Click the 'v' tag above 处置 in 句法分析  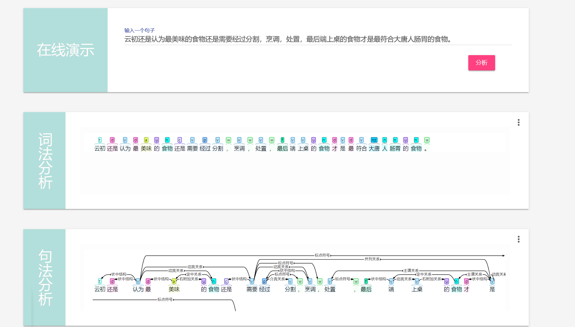(x=330, y=281)
